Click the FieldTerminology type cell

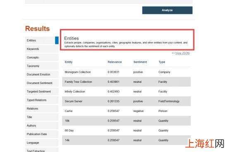[x=169, y=101]
